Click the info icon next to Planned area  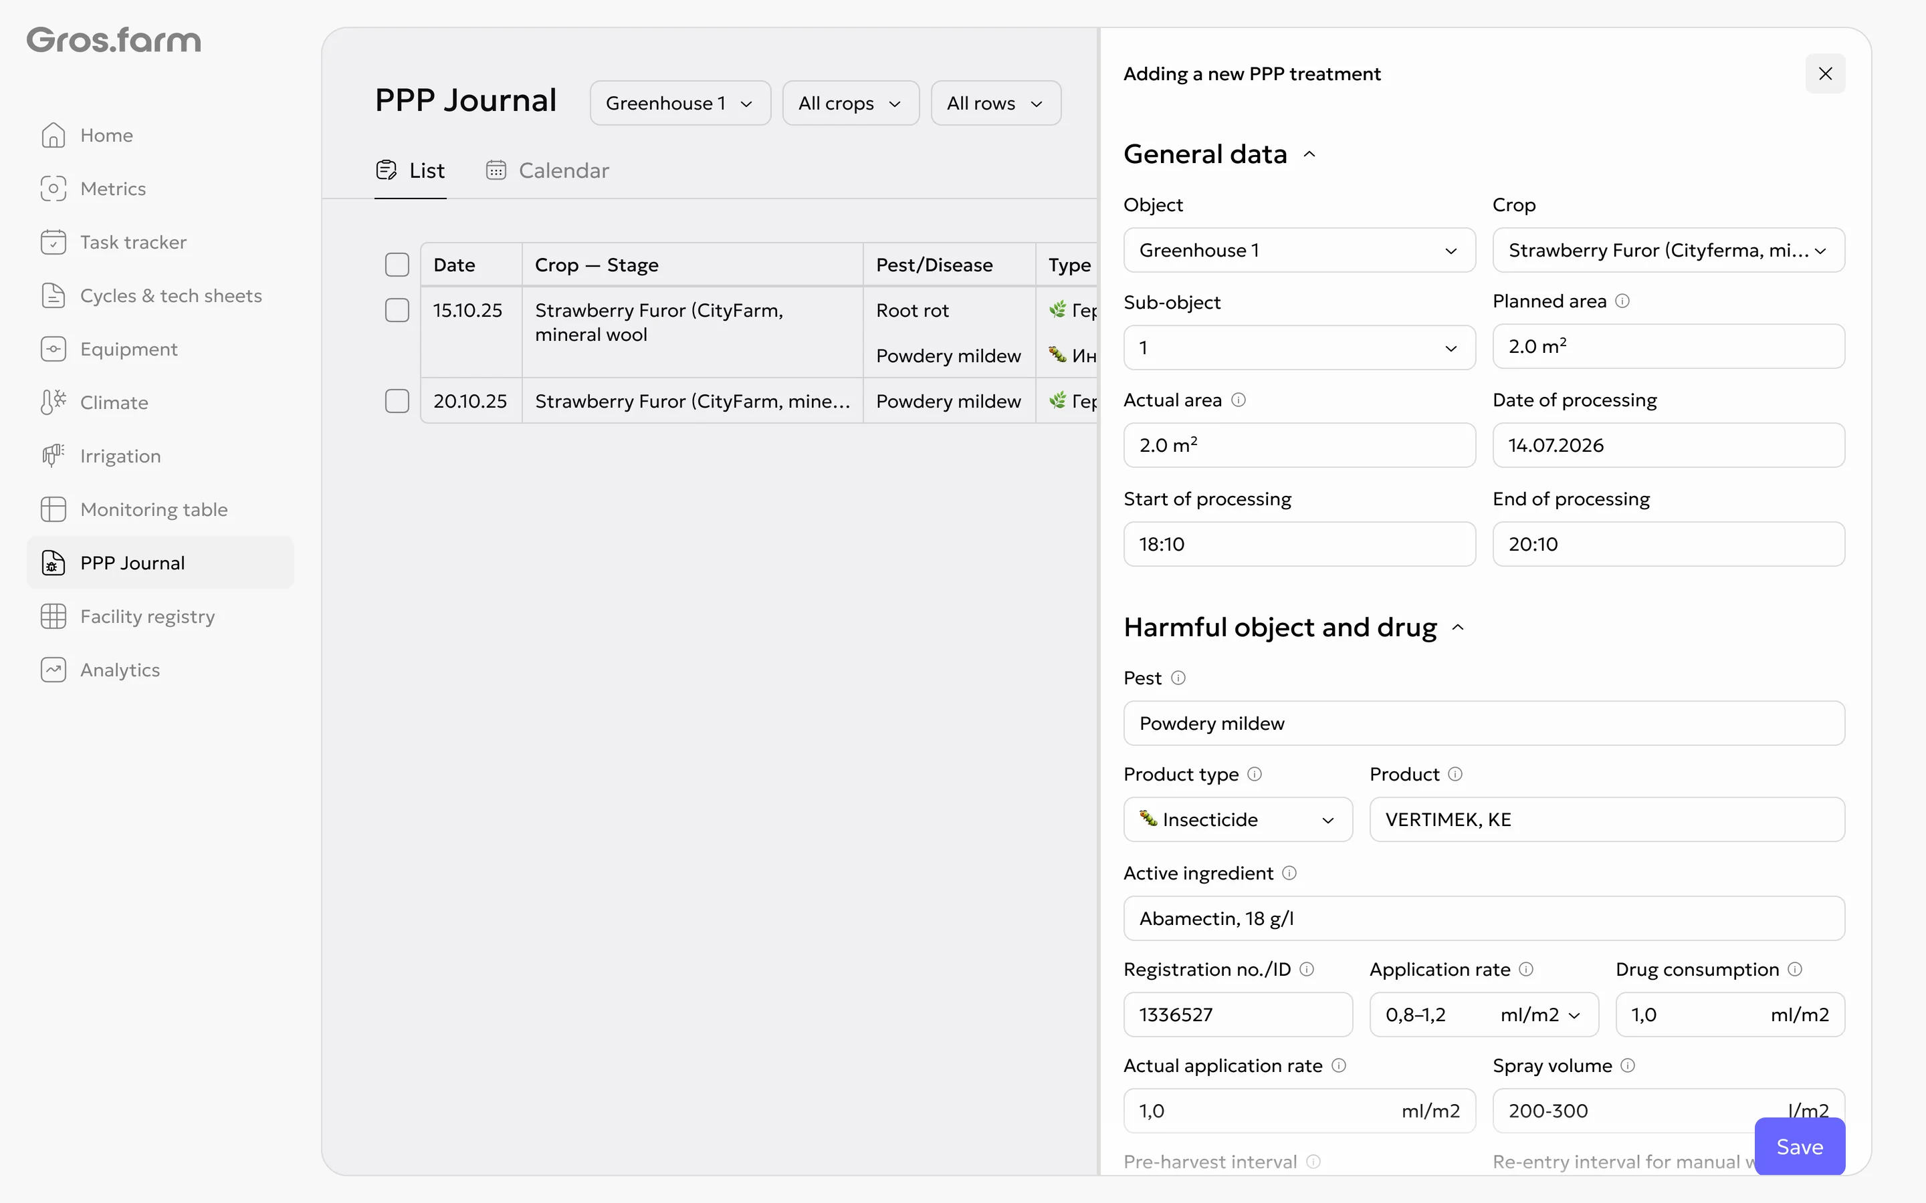[1622, 301]
